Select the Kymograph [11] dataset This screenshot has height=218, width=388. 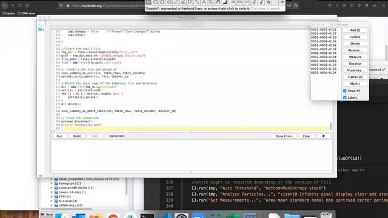coord(70,183)
